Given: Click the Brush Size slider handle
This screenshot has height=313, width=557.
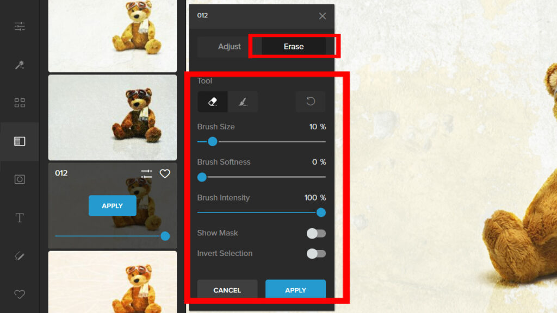Looking at the screenshot, I should click(213, 141).
